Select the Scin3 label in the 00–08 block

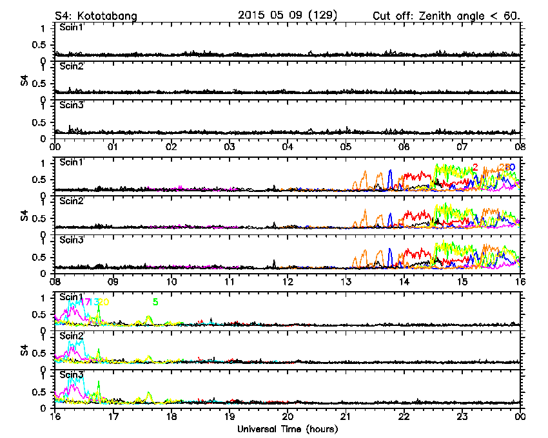click(x=72, y=105)
